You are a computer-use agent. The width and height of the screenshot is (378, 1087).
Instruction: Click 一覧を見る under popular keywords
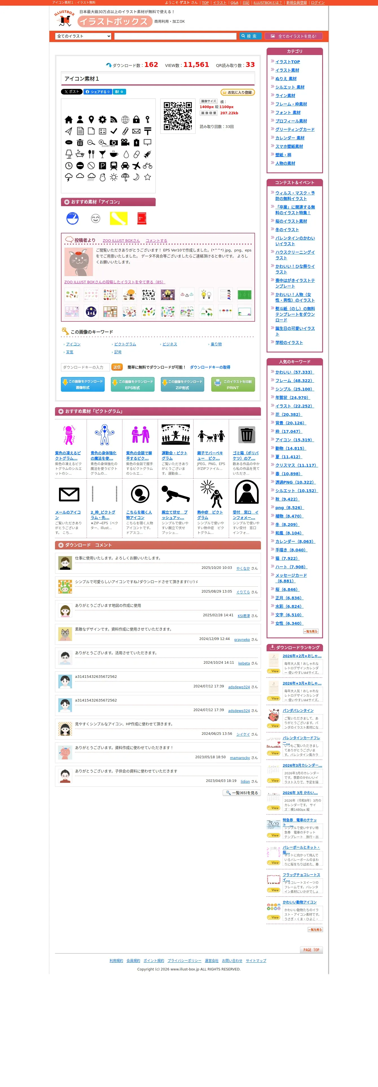(311, 632)
